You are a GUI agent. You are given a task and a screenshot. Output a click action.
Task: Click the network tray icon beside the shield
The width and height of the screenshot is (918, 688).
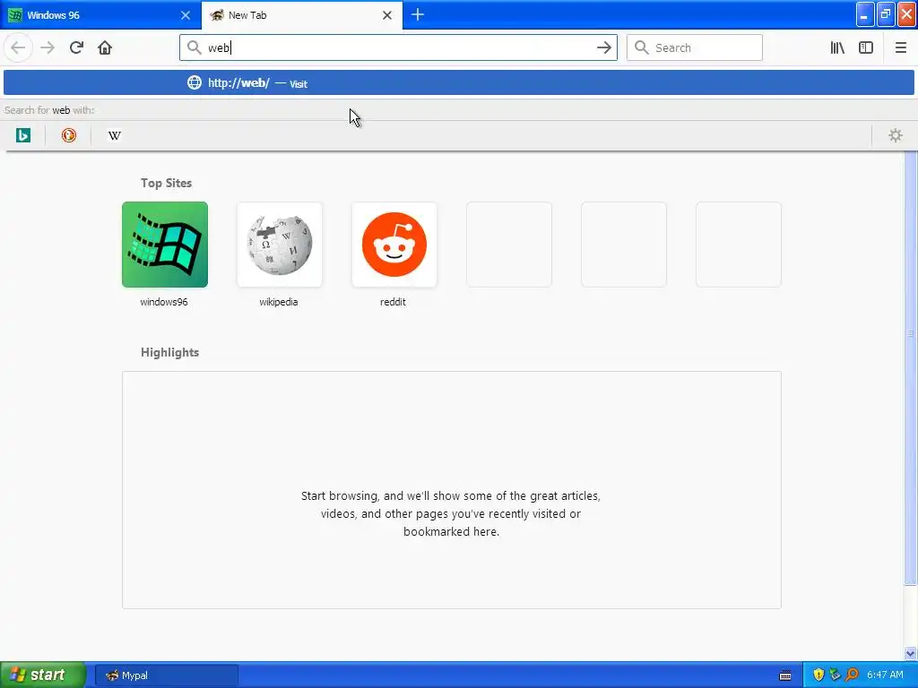835,675
